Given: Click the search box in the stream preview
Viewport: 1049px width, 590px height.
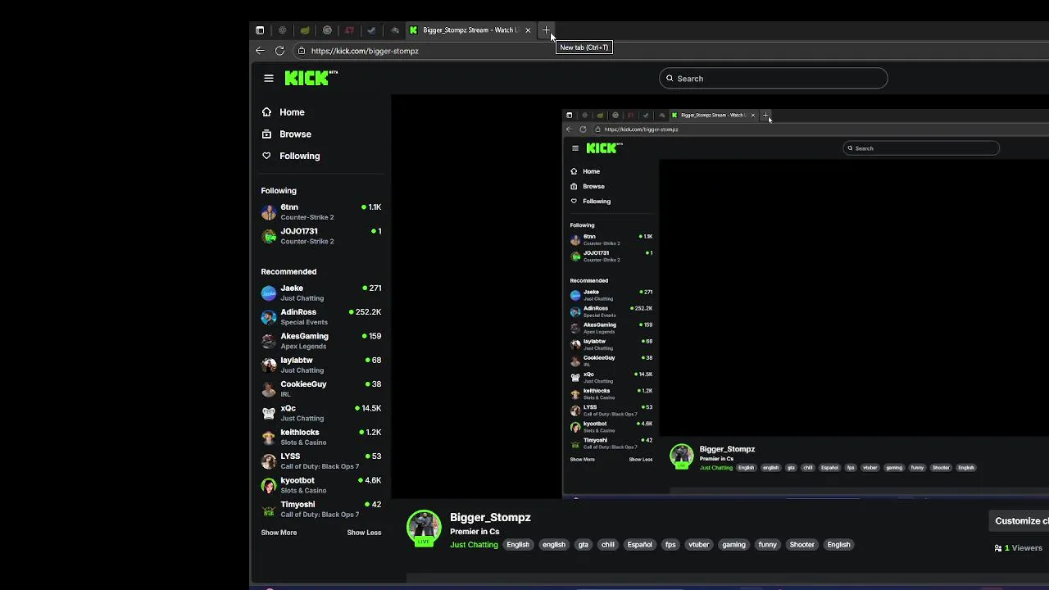Looking at the screenshot, I should 921,148.
